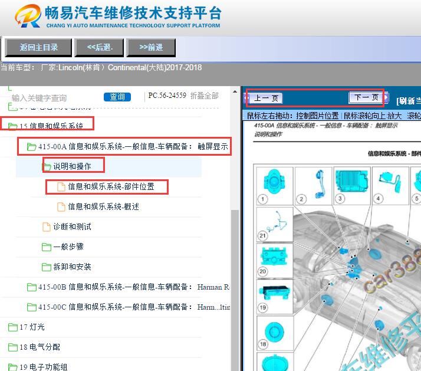This screenshot has height=371, width=421.
Task: Click the tree panel vertical scrollbar thumb
Action: (x=235, y=290)
